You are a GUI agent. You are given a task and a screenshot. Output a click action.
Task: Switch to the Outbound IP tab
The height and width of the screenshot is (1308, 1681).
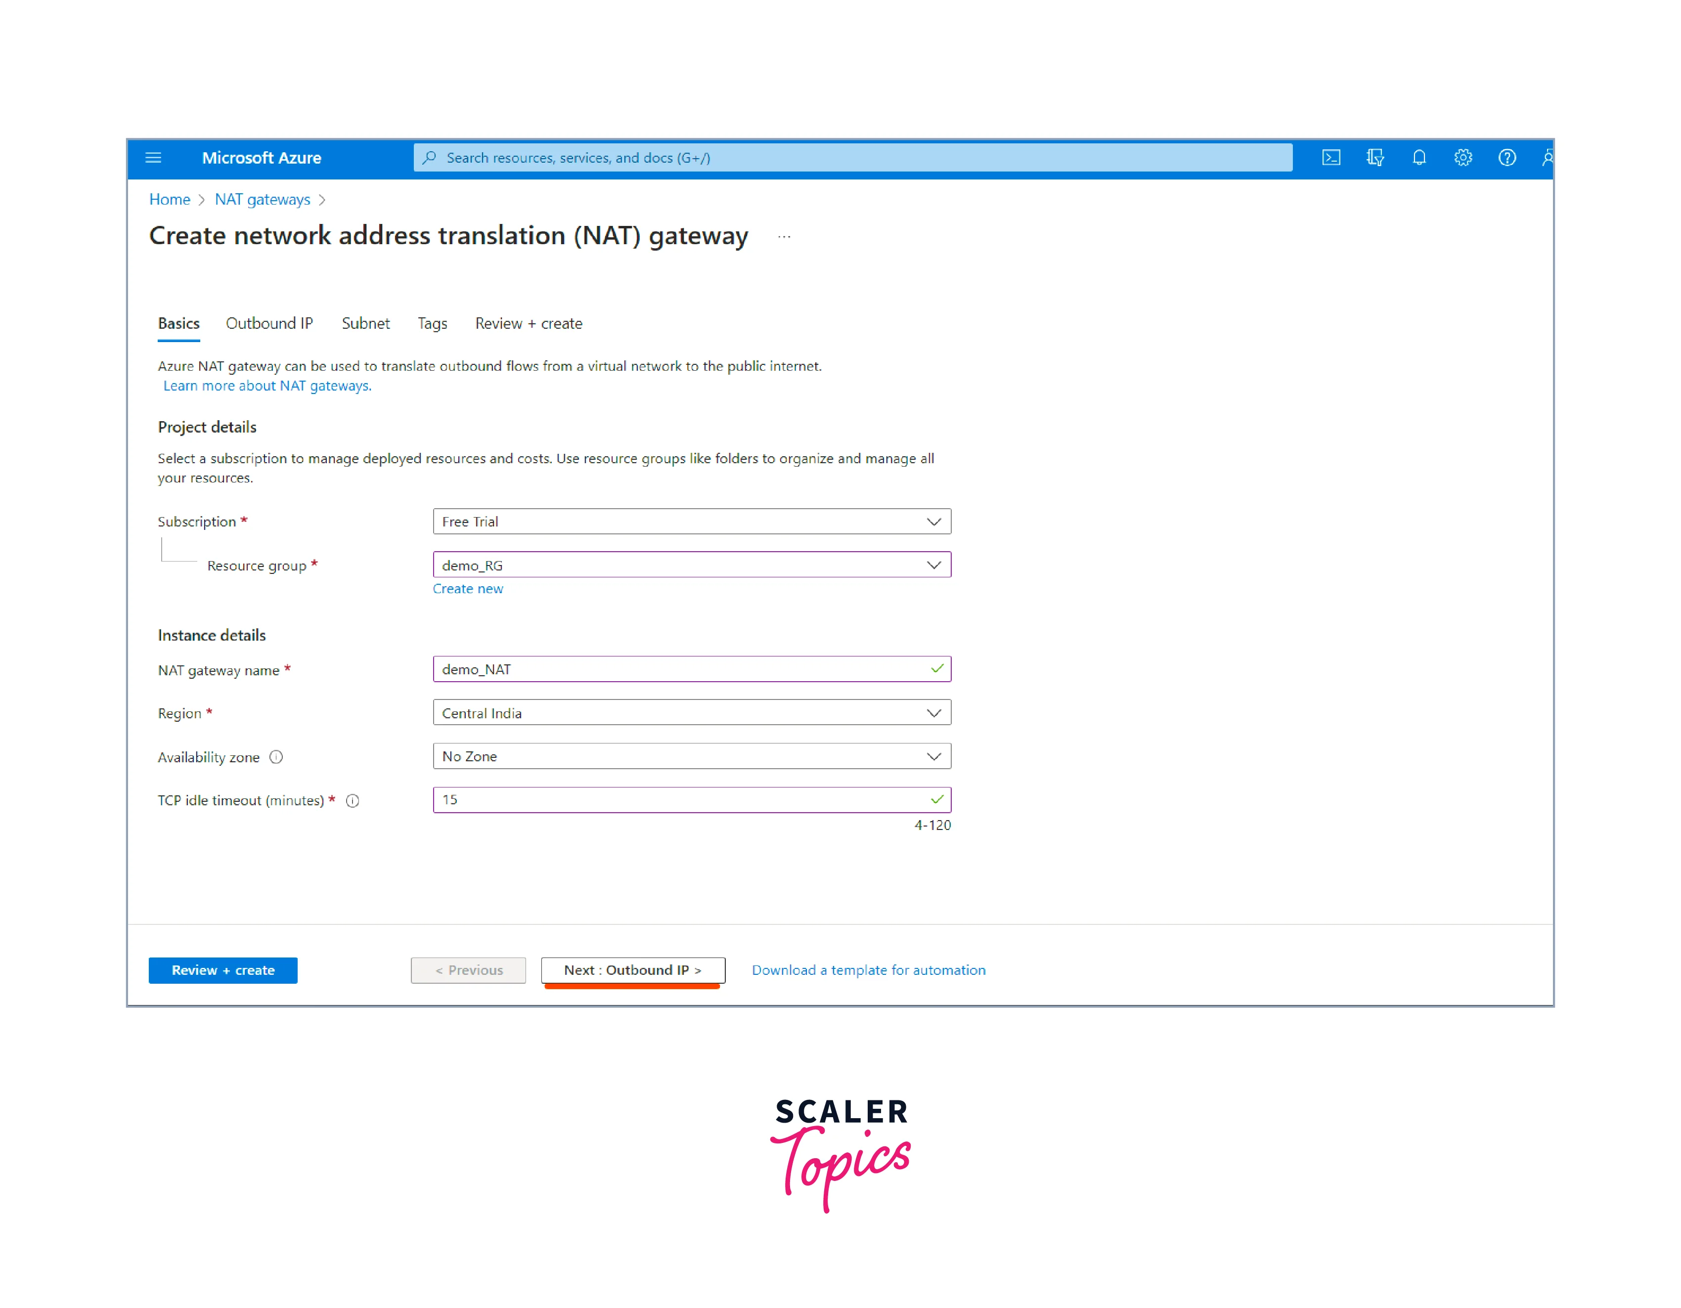[x=268, y=324]
